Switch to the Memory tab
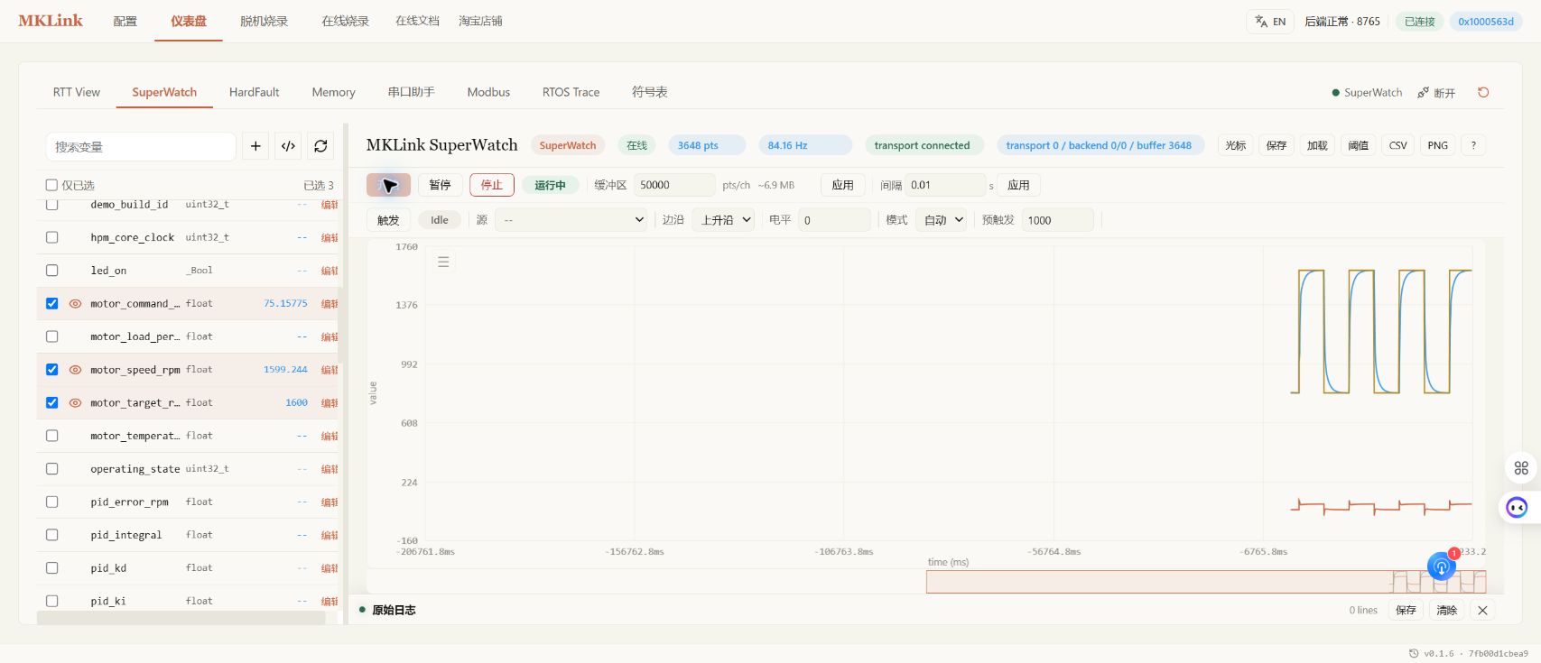This screenshot has width=1541, height=663. point(333,92)
